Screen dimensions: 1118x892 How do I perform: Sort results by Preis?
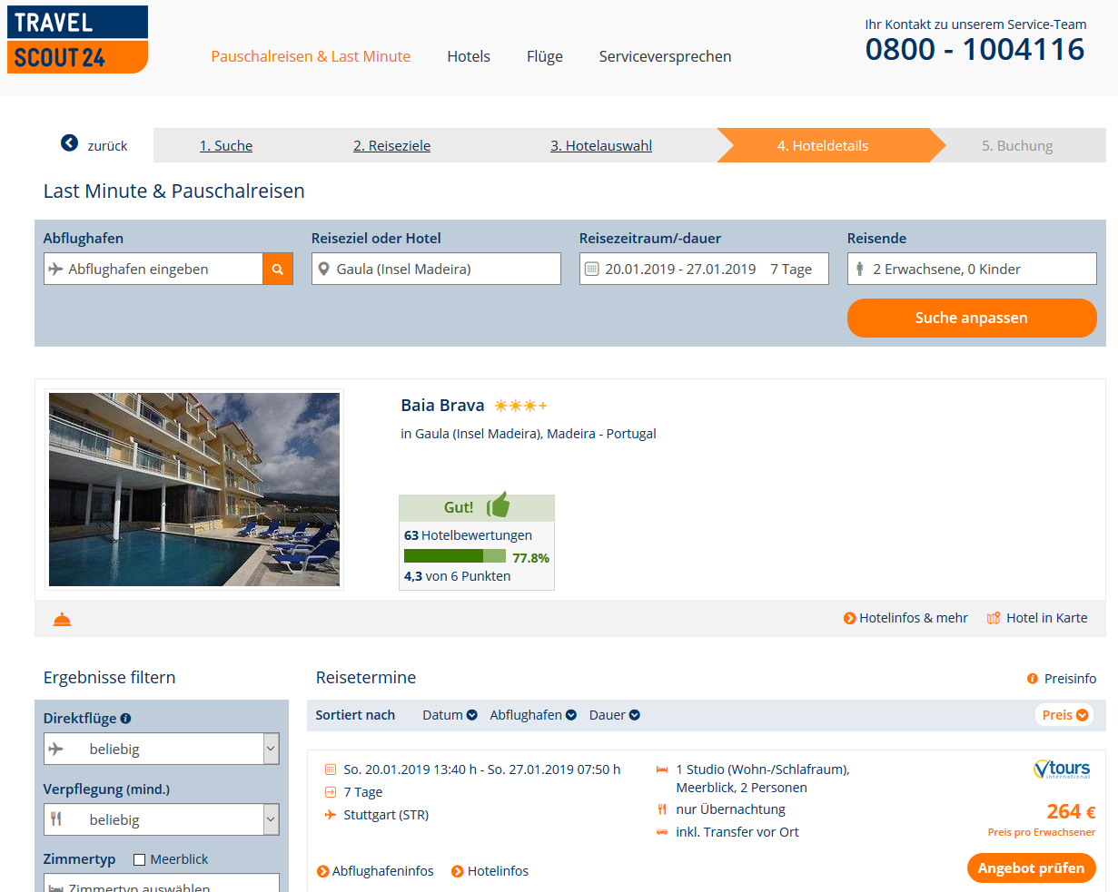1064,715
